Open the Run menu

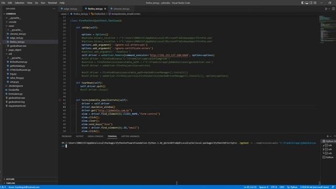coord(43,3)
